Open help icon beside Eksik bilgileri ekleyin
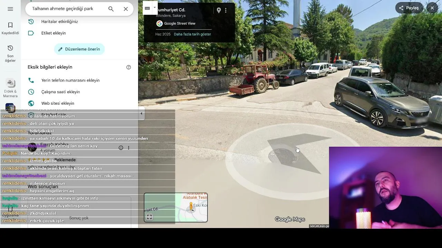Screen dimensions: 442x248 tap(128, 67)
